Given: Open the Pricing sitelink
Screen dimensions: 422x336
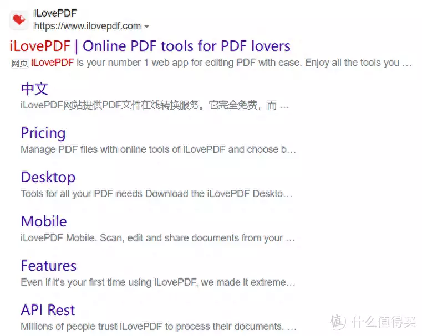Looking at the screenshot, I should (x=43, y=133).
